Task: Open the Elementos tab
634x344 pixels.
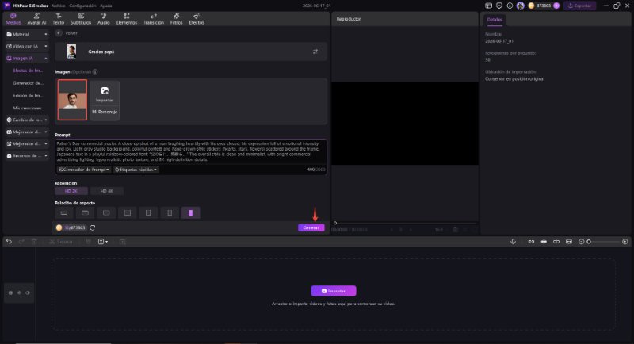Action: point(127,19)
